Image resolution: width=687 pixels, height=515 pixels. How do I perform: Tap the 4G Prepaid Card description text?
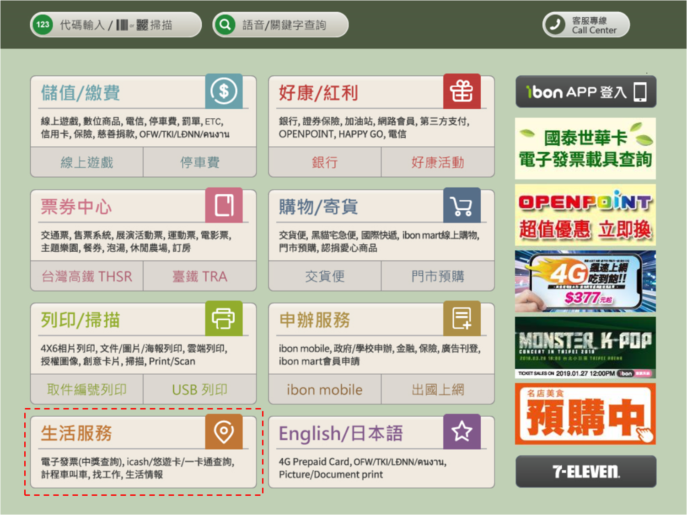click(363, 468)
